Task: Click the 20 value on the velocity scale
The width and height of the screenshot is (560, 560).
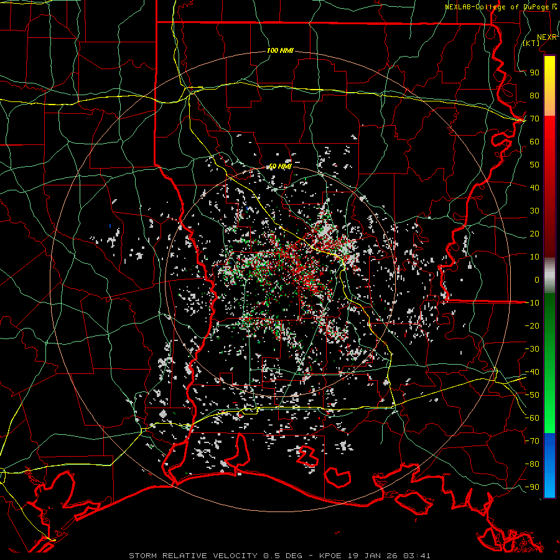Action: (534, 233)
